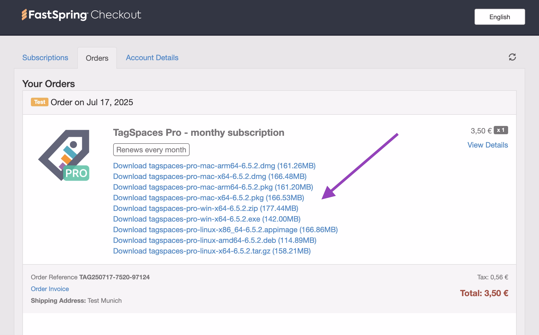This screenshot has height=335, width=539.
Task: Download the linux-x64 tar.gz archive
Action: (212, 251)
